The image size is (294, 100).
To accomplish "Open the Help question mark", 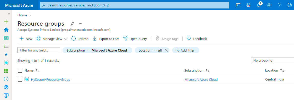I will tap(279, 5).
